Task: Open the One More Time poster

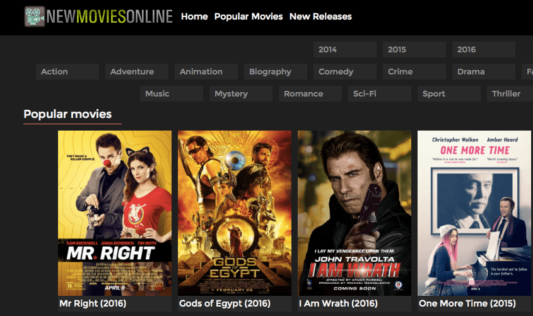Action: click(474, 213)
